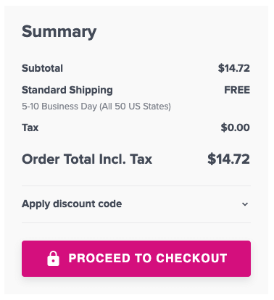Click the $14.72 order total amount

228,159
